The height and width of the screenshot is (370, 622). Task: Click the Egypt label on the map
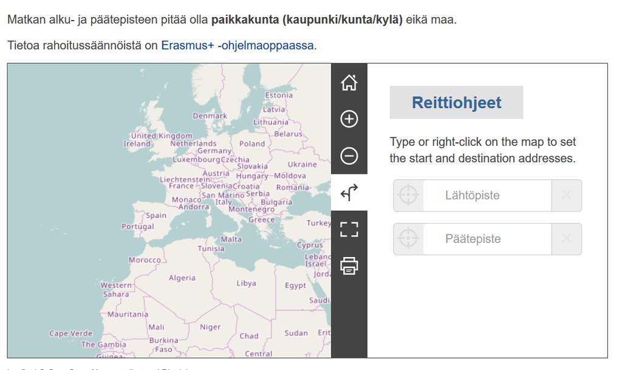click(x=295, y=286)
